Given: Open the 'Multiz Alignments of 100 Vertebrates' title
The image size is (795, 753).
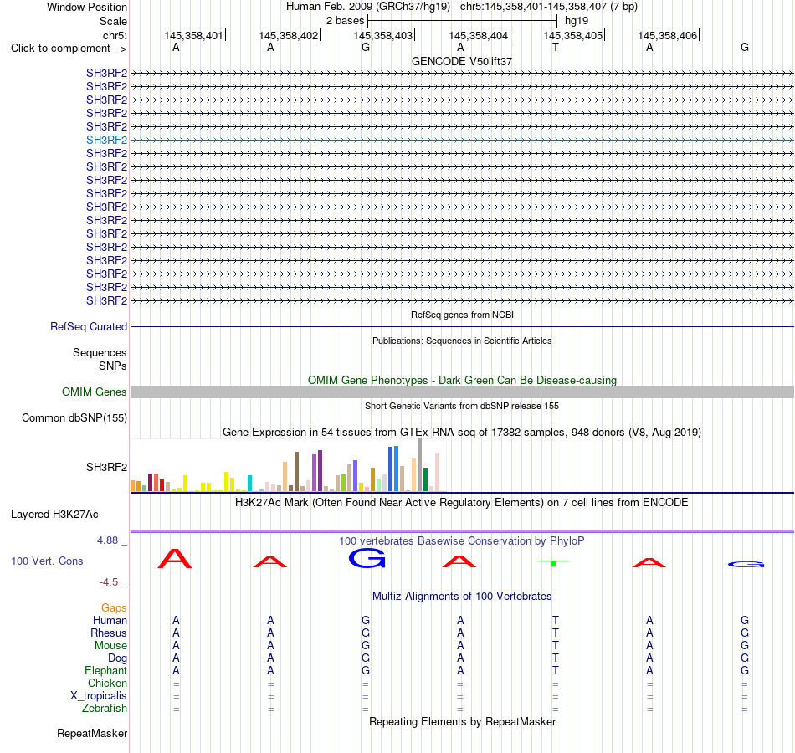Looking at the screenshot, I should [x=462, y=597].
